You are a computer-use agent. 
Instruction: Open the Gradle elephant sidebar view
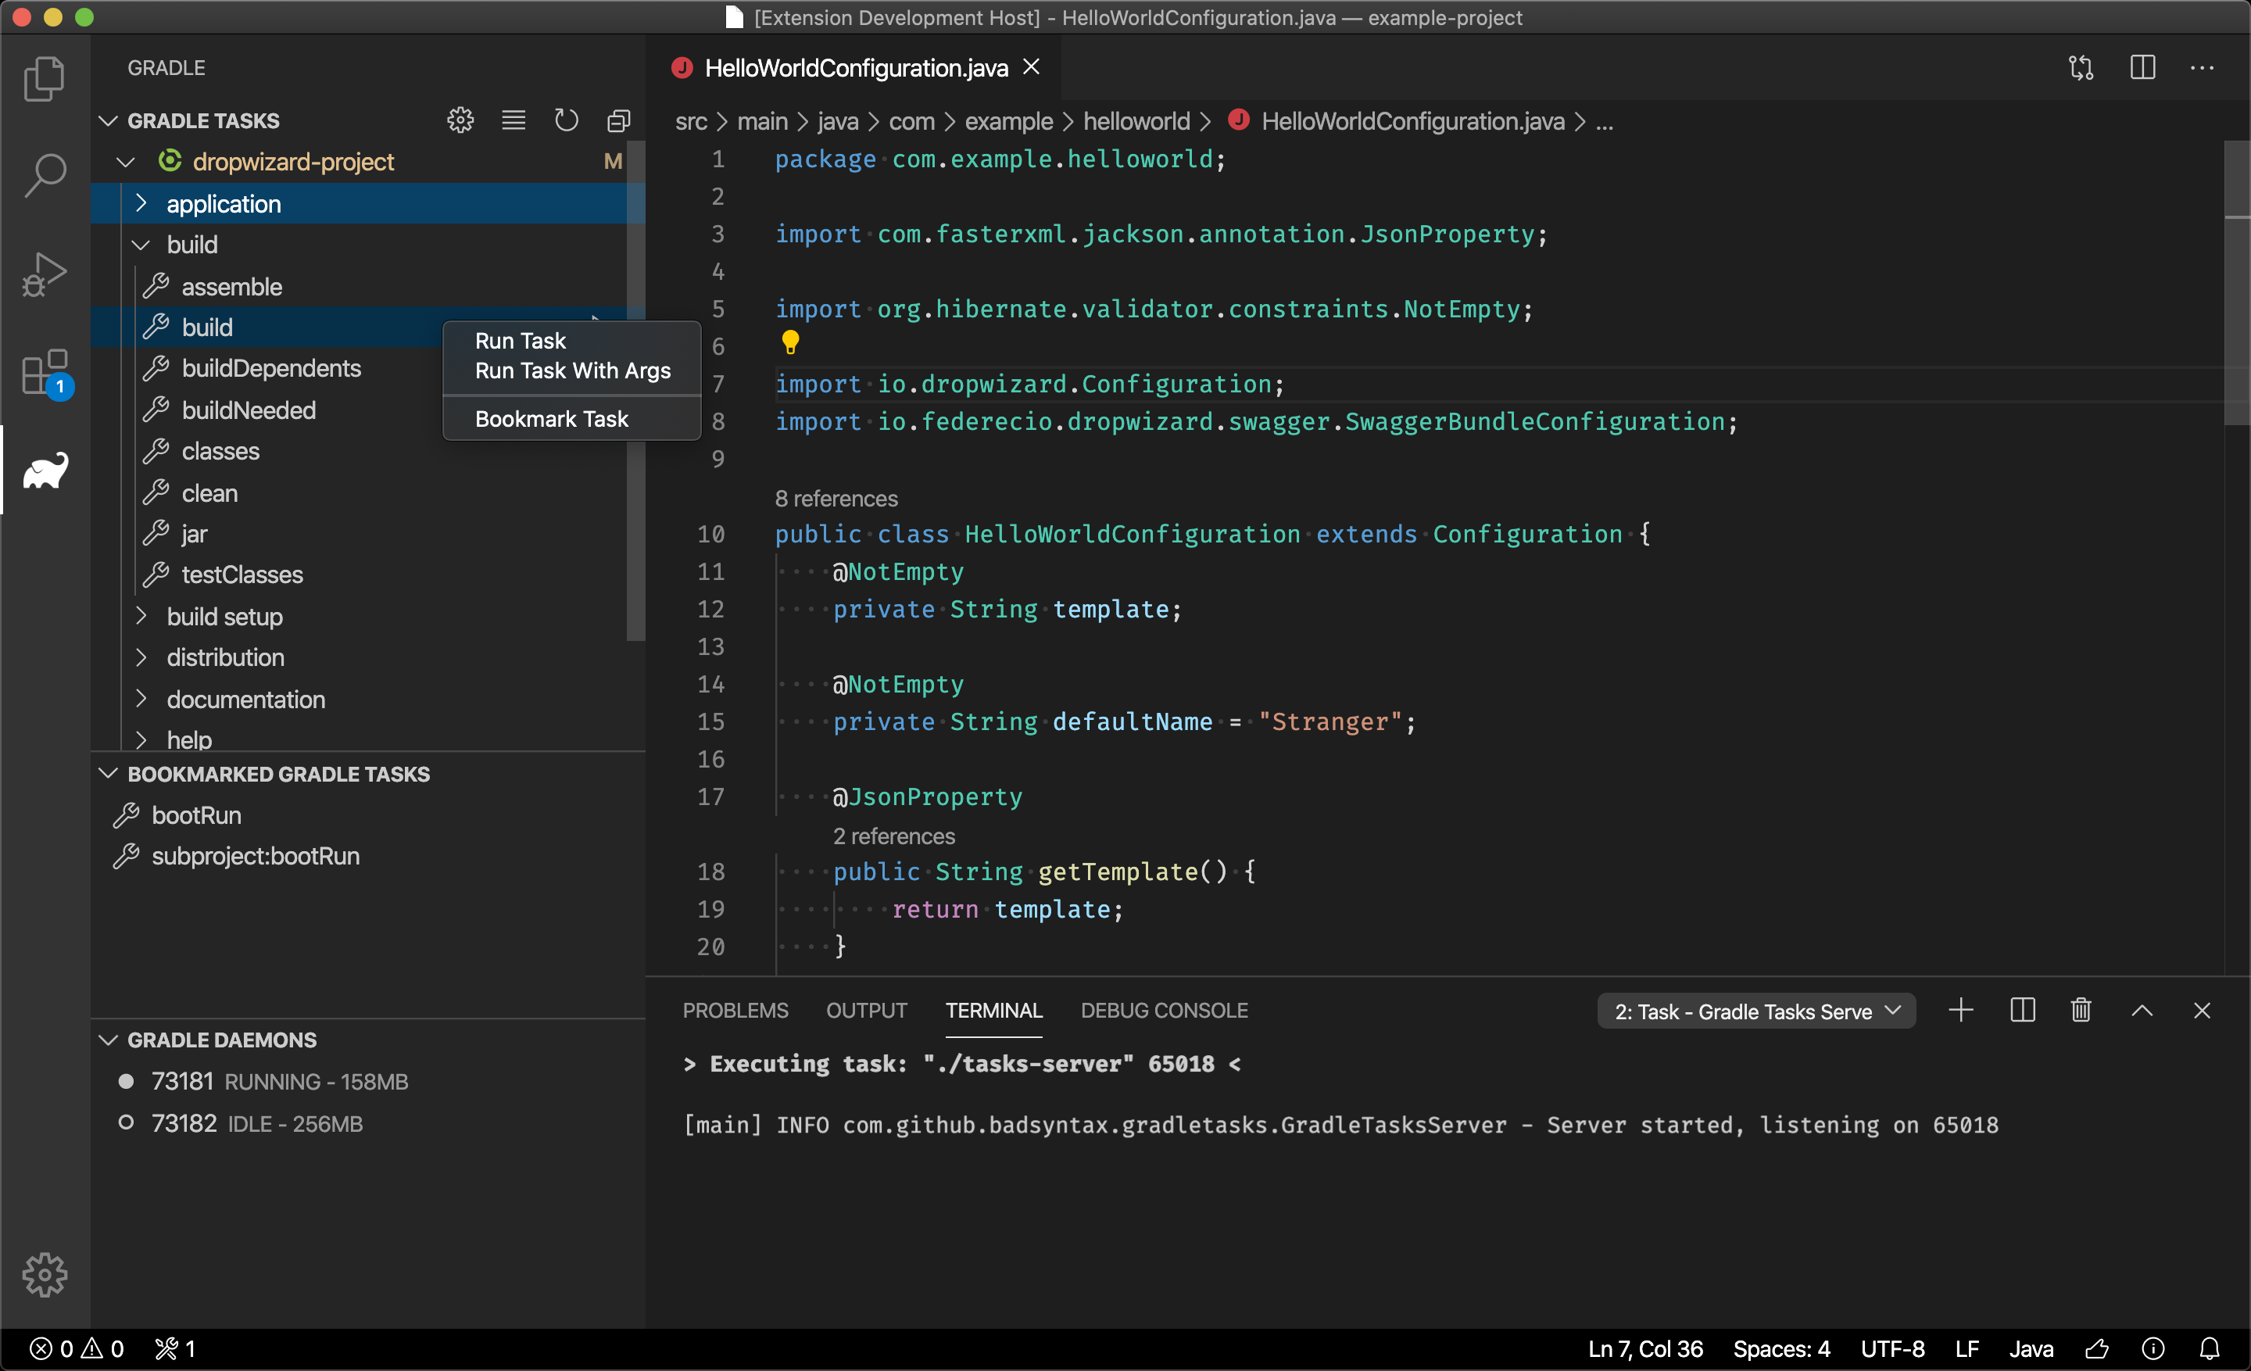click(x=43, y=470)
